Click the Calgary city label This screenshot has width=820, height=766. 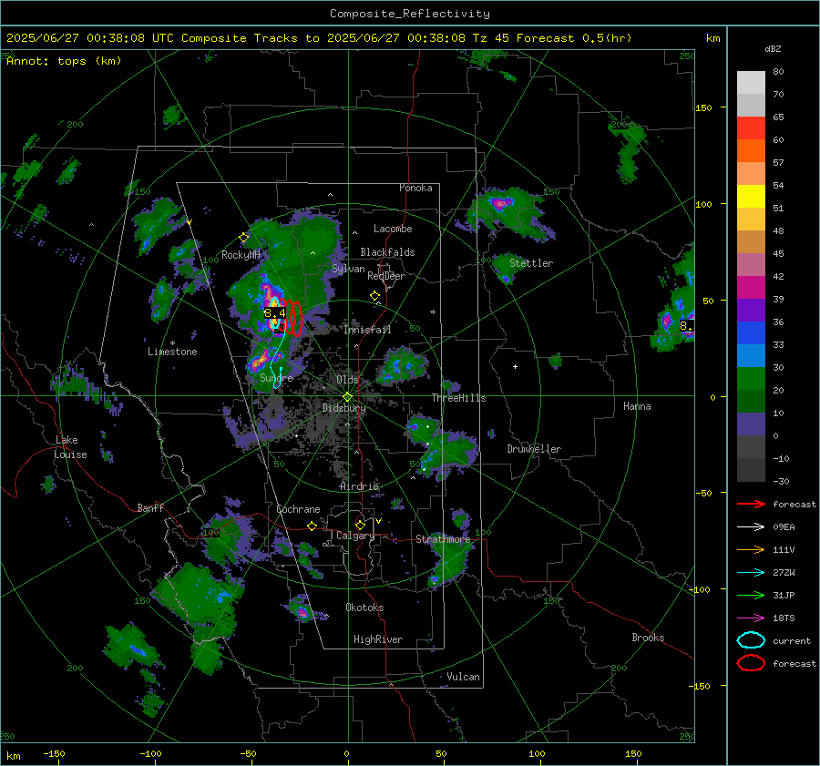pyautogui.click(x=355, y=536)
